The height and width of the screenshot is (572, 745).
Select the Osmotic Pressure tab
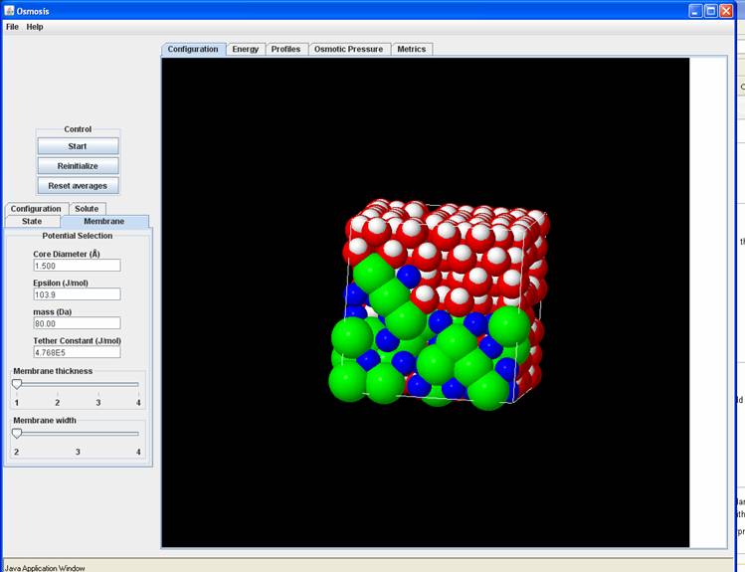[x=348, y=49]
